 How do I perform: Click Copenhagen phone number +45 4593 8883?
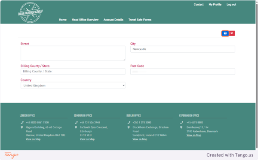(x=195, y=122)
